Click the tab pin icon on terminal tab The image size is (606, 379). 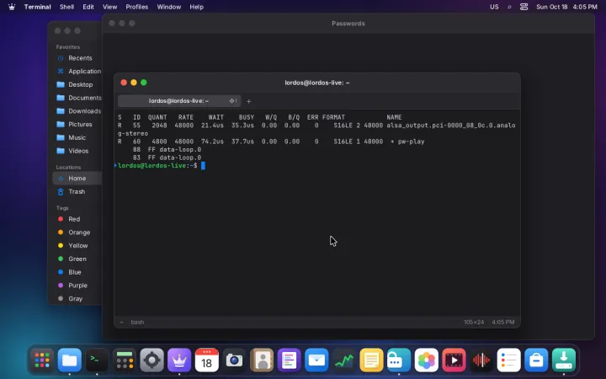[x=232, y=101]
